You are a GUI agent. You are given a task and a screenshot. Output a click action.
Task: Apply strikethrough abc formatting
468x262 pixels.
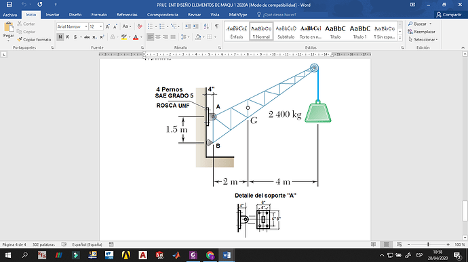pos(87,37)
